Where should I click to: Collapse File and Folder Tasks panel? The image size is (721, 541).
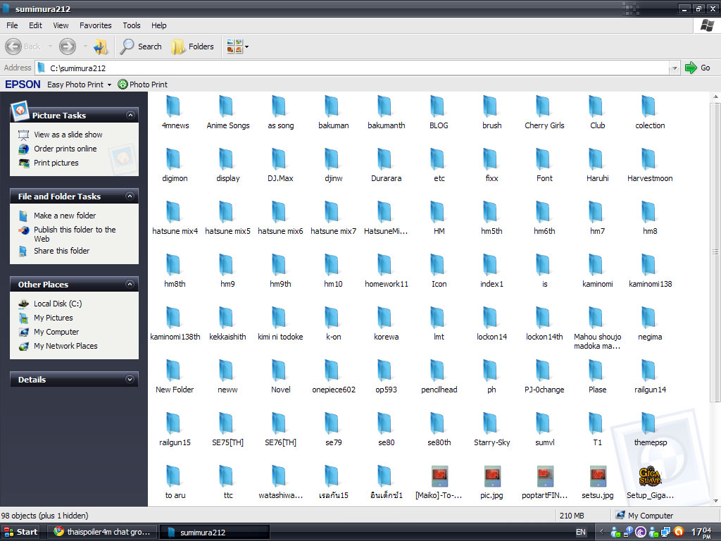point(130,197)
